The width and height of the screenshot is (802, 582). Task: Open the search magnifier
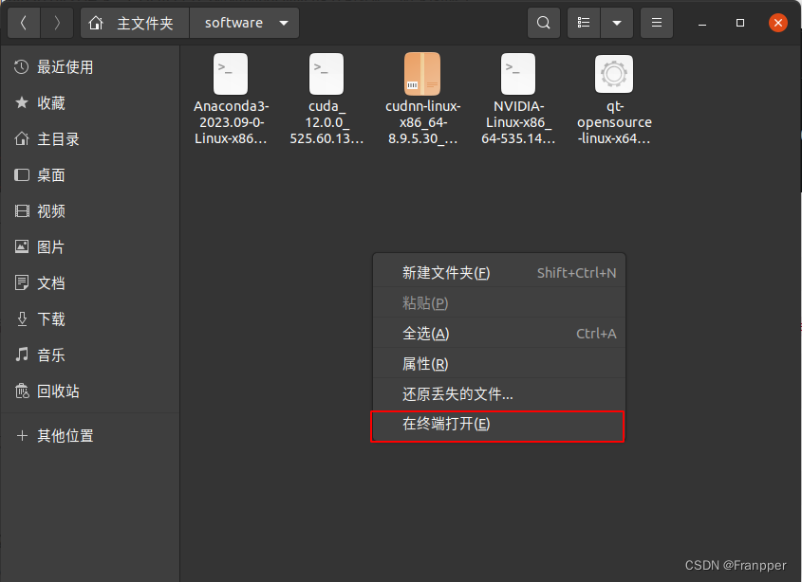click(x=544, y=23)
